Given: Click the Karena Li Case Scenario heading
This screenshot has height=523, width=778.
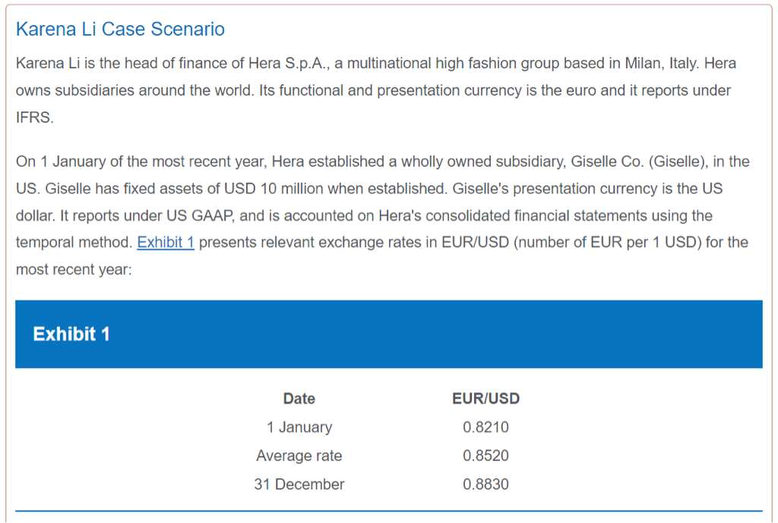Looking at the screenshot, I should pos(120,30).
